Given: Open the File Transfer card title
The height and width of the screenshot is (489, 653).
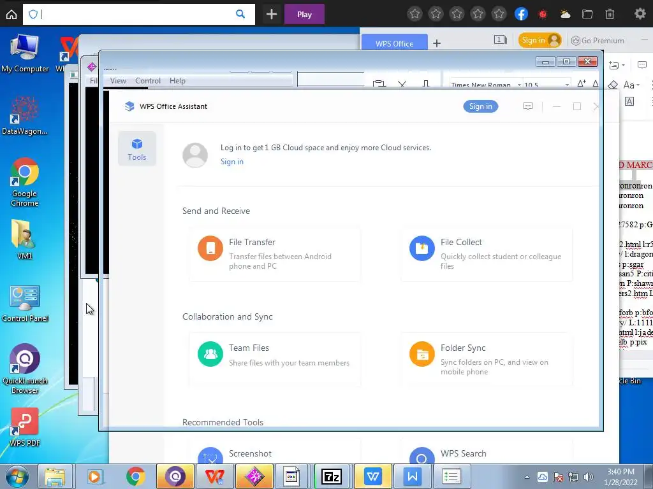Looking at the screenshot, I should pos(252,242).
